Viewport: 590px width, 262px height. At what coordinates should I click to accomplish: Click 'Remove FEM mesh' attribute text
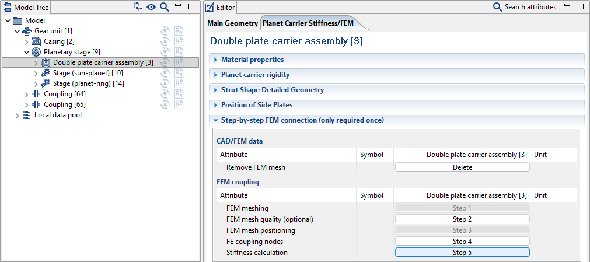tap(256, 167)
